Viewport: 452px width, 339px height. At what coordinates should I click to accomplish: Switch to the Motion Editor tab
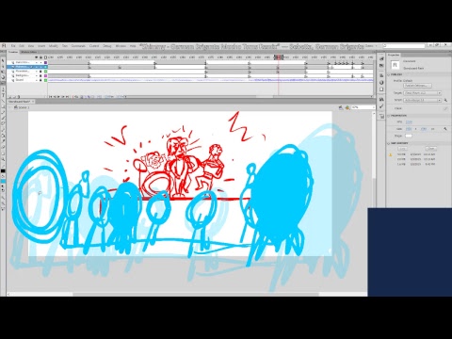29,52
